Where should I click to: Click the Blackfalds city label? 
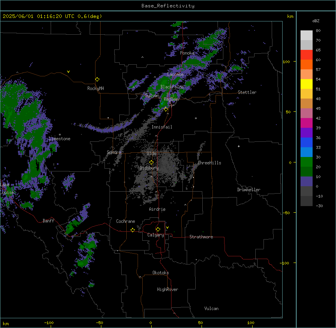coord(172,87)
